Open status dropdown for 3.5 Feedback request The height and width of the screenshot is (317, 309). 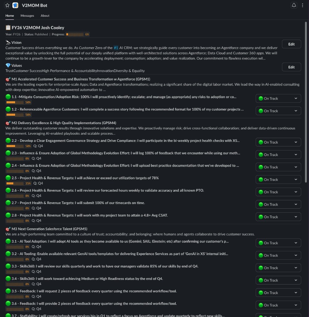278,293
